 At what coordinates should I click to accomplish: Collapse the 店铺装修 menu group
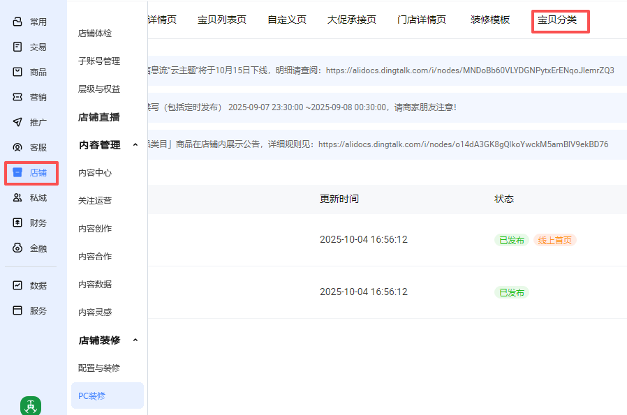click(135, 340)
